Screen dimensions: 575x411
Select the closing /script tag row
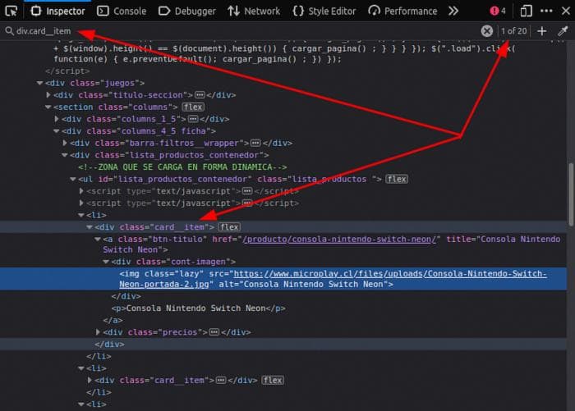(x=67, y=71)
